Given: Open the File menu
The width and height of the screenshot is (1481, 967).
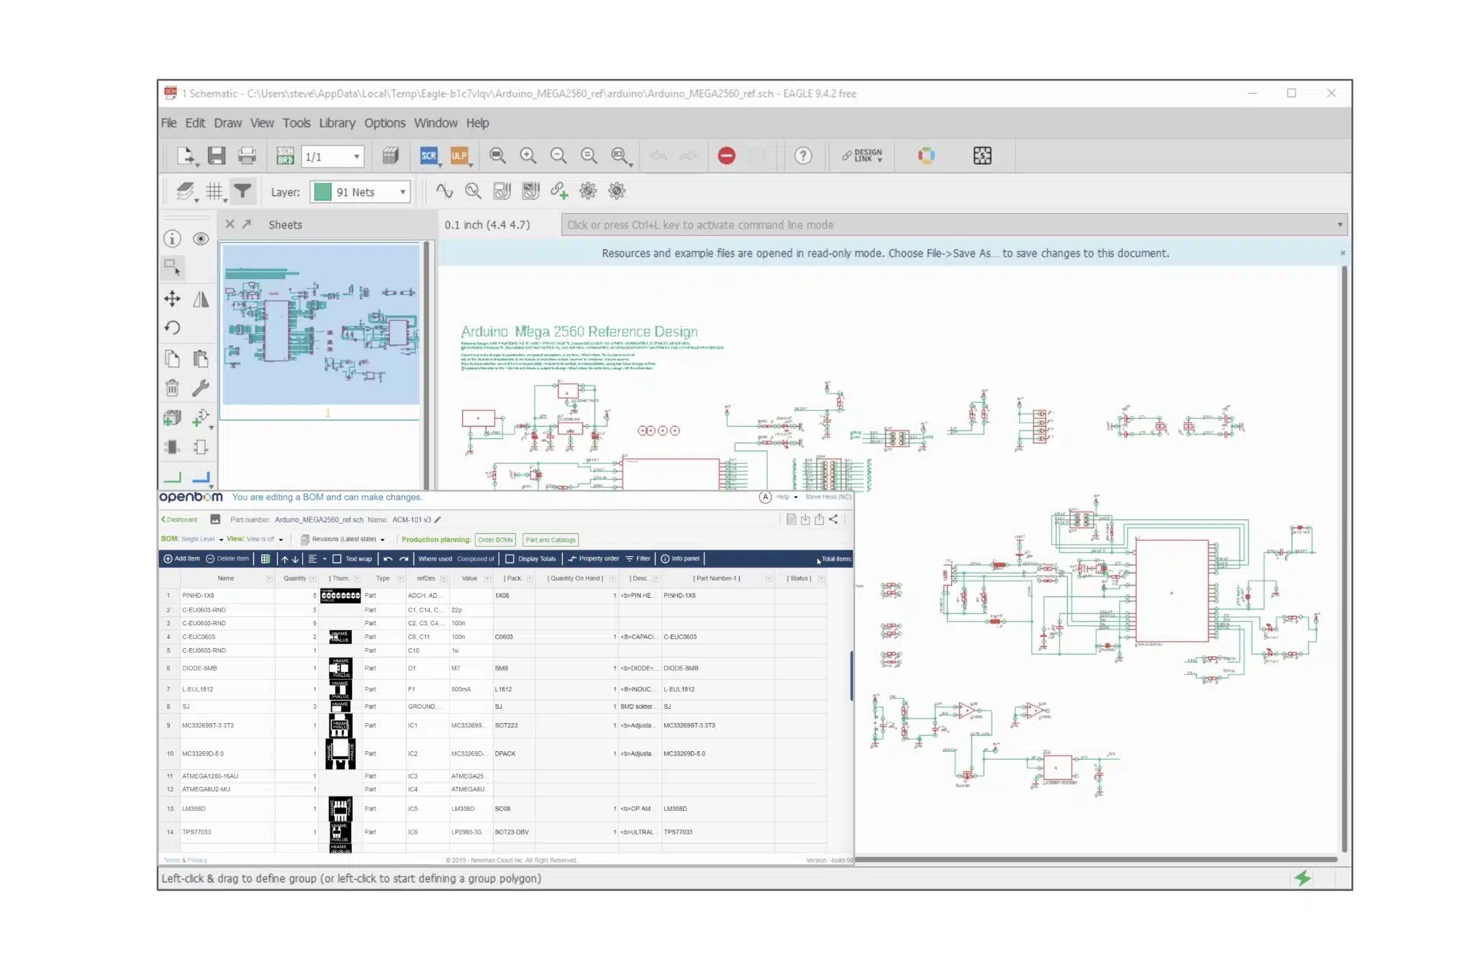Looking at the screenshot, I should pos(168,123).
